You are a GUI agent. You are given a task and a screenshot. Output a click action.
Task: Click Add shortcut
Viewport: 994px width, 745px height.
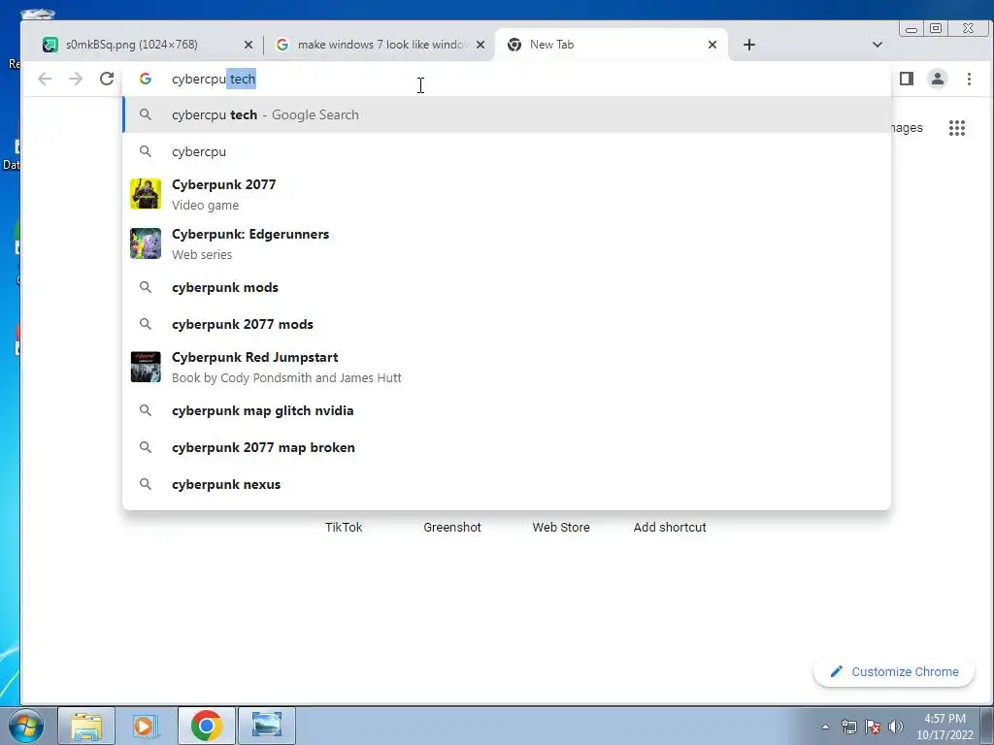point(670,527)
